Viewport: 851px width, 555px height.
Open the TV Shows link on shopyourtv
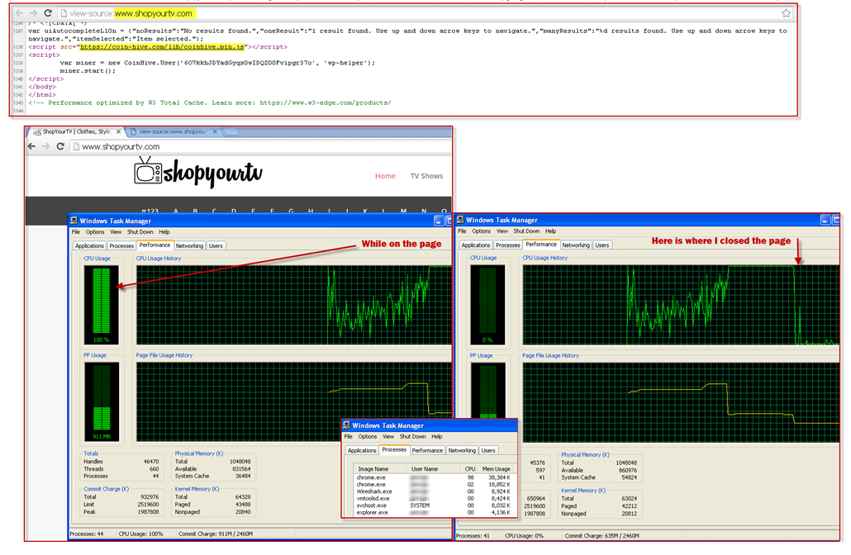tap(426, 176)
